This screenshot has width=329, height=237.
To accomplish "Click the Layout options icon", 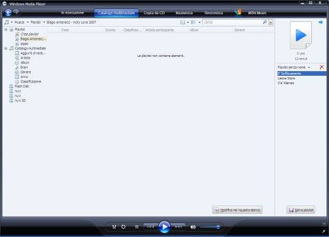I will [183, 23].
